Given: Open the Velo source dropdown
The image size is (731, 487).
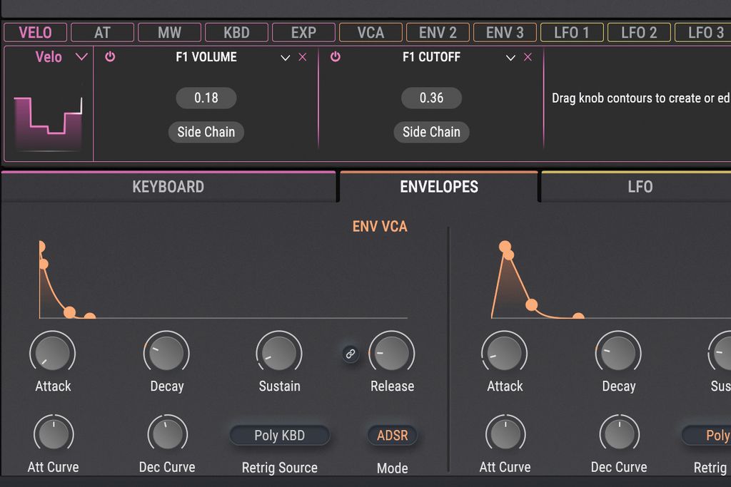Looking at the screenshot, I should 81,57.
